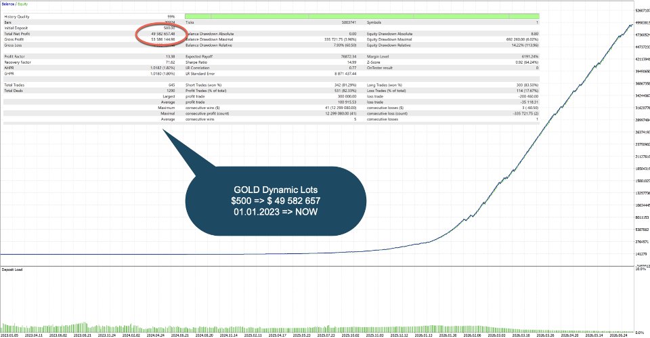Click the 300 000.00 largest profit value

(x=347, y=96)
